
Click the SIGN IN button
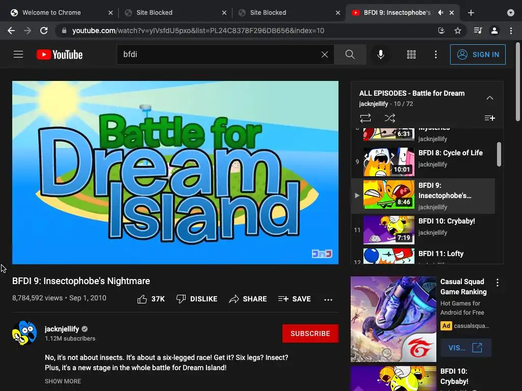click(x=478, y=54)
